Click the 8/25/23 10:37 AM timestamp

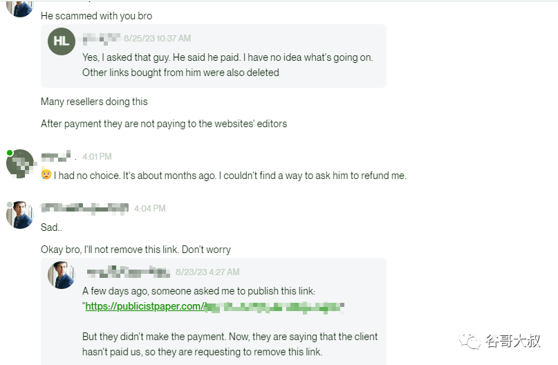157,38
